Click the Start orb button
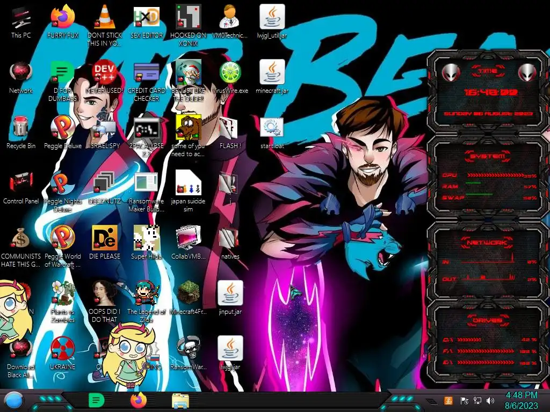 coord(13,400)
